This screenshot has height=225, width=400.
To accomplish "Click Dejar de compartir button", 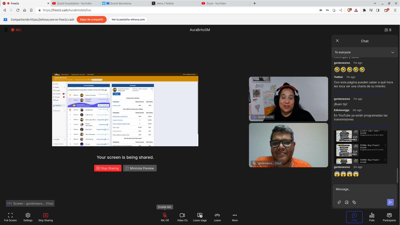I will pos(91,19).
